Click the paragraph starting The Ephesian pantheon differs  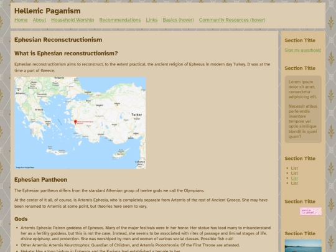point(110,190)
